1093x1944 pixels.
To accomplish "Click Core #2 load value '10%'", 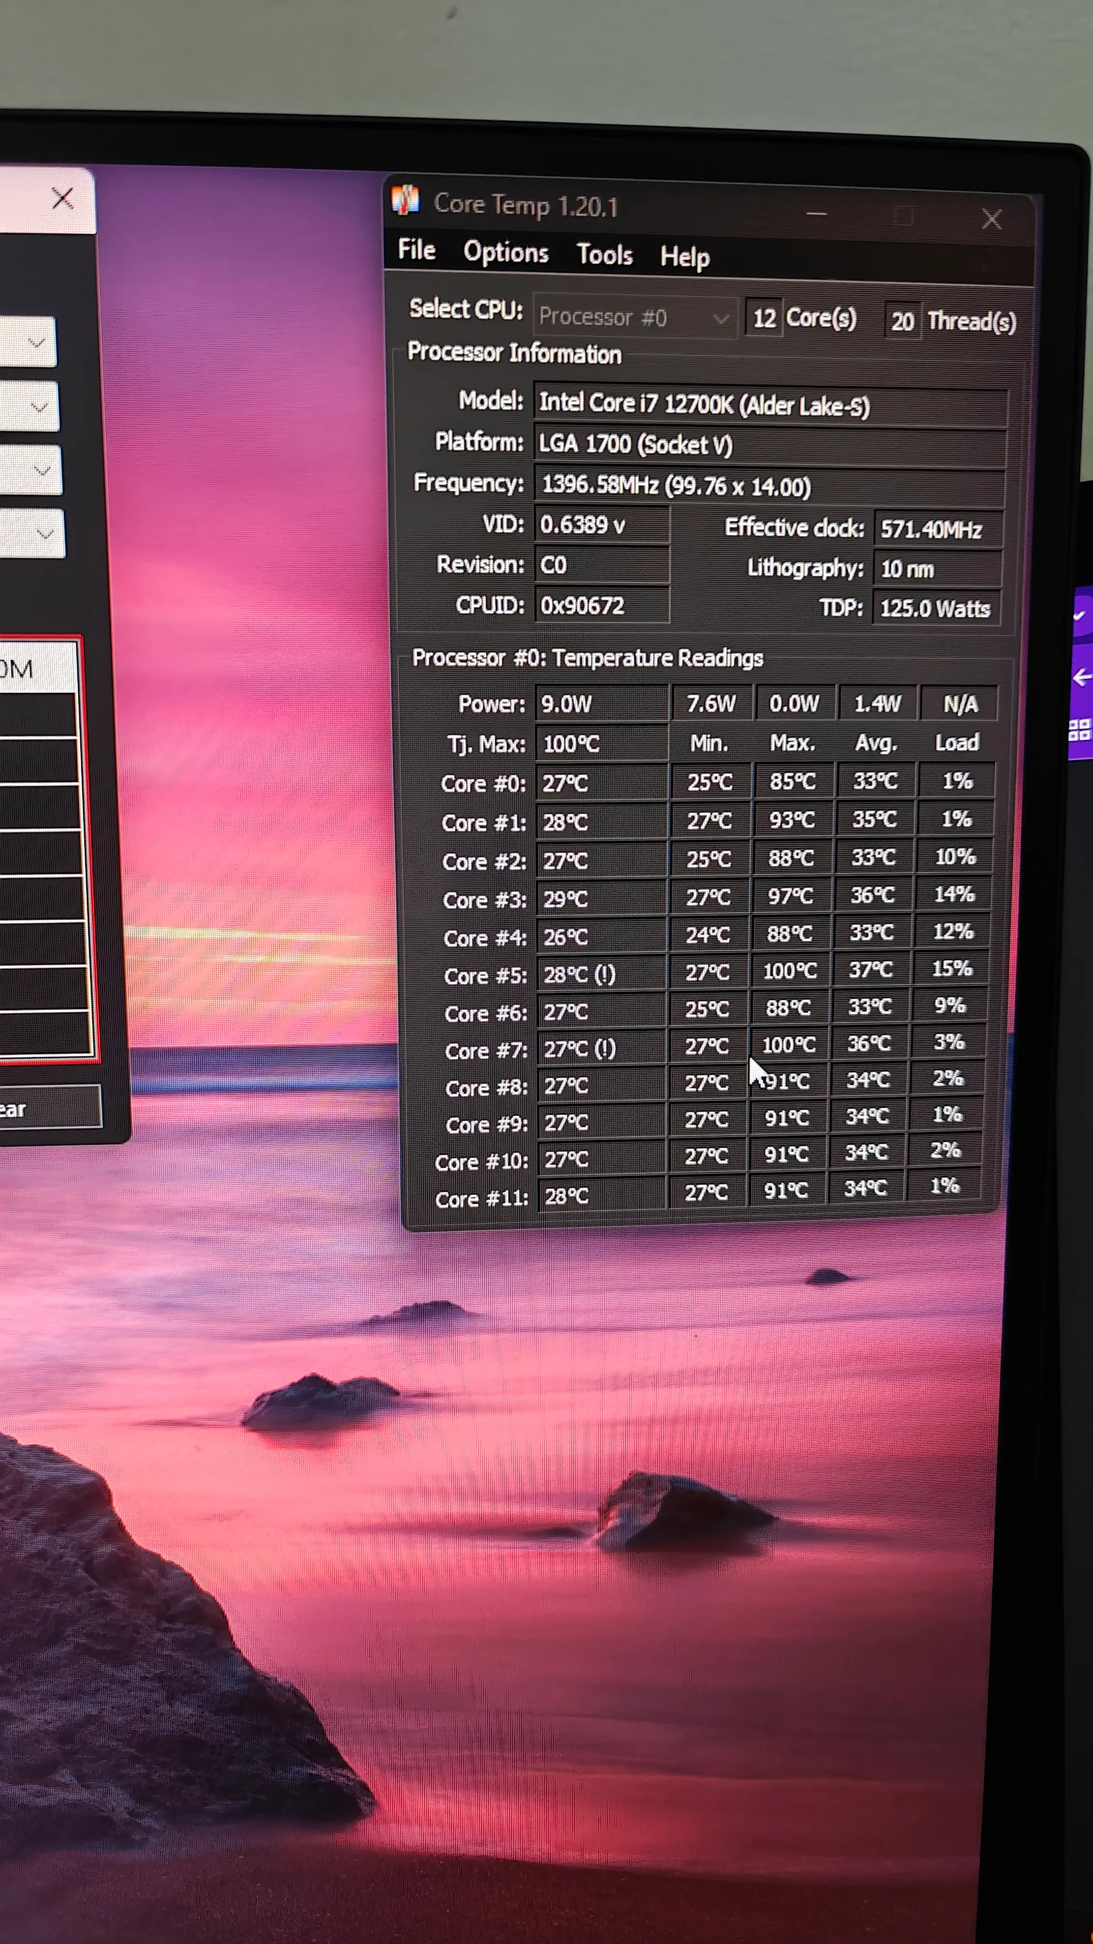I will (x=955, y=857).
